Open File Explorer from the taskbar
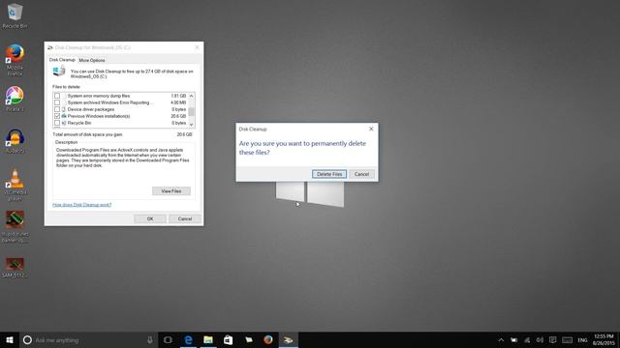The image size is (620, 348). tap(208, 339)
